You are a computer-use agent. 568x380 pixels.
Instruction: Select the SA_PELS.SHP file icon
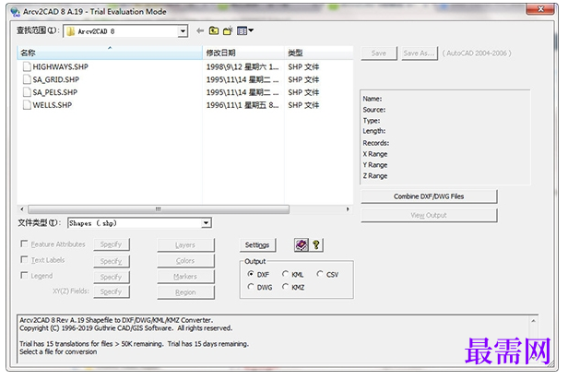[x=27, y=92]
